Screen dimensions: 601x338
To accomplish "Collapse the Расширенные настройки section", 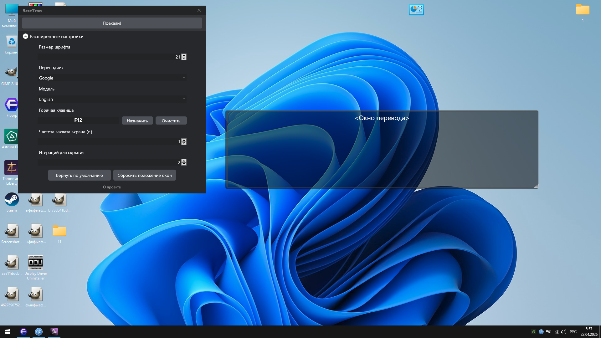I will [26, 36].
